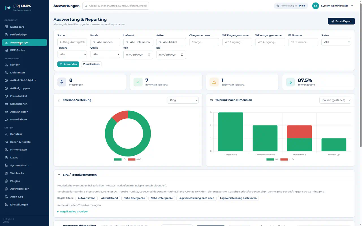This screenshot has height=226, width=362.
Task: Click the Benutzer person icon
Action: [x=6, y=134]
